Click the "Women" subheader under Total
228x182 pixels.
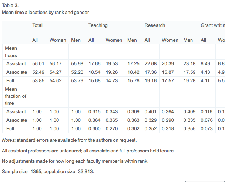tap(58, 40)
